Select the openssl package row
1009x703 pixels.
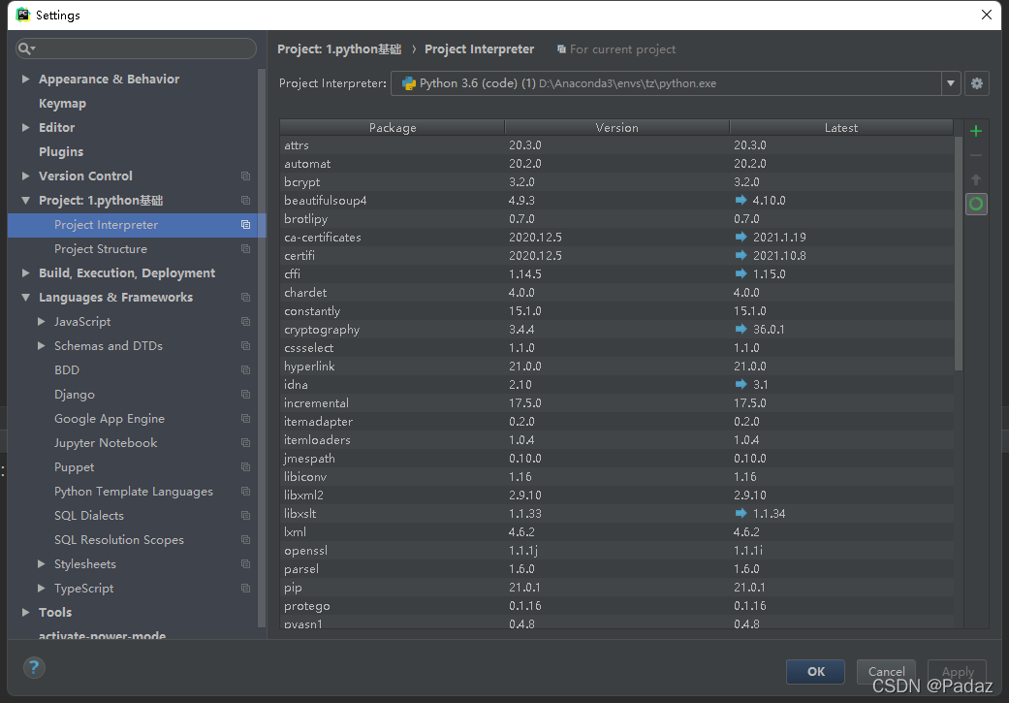pos(617,551)
